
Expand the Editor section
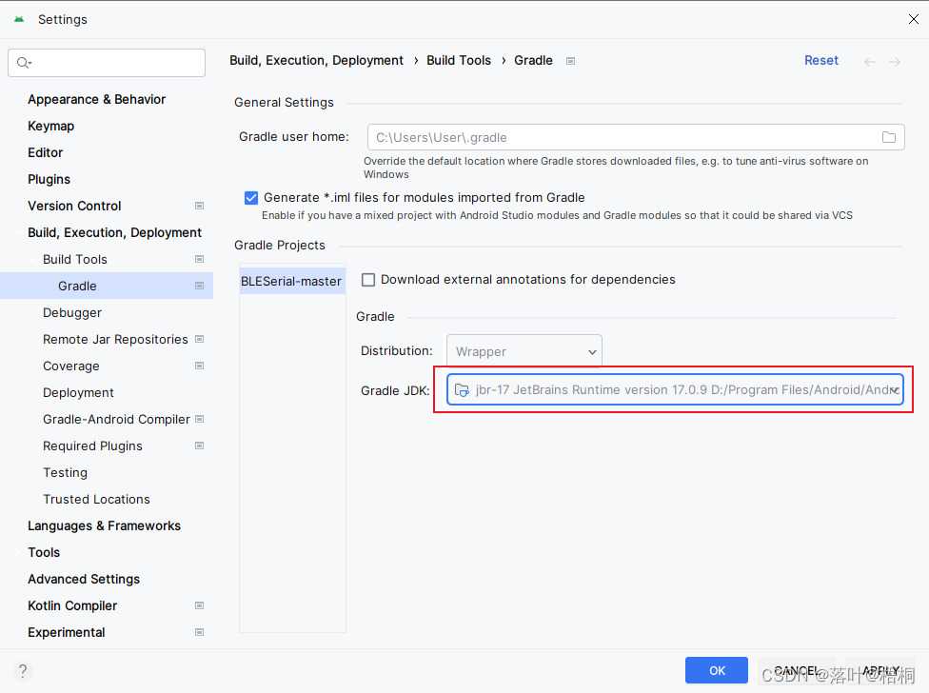pos(17,153)
